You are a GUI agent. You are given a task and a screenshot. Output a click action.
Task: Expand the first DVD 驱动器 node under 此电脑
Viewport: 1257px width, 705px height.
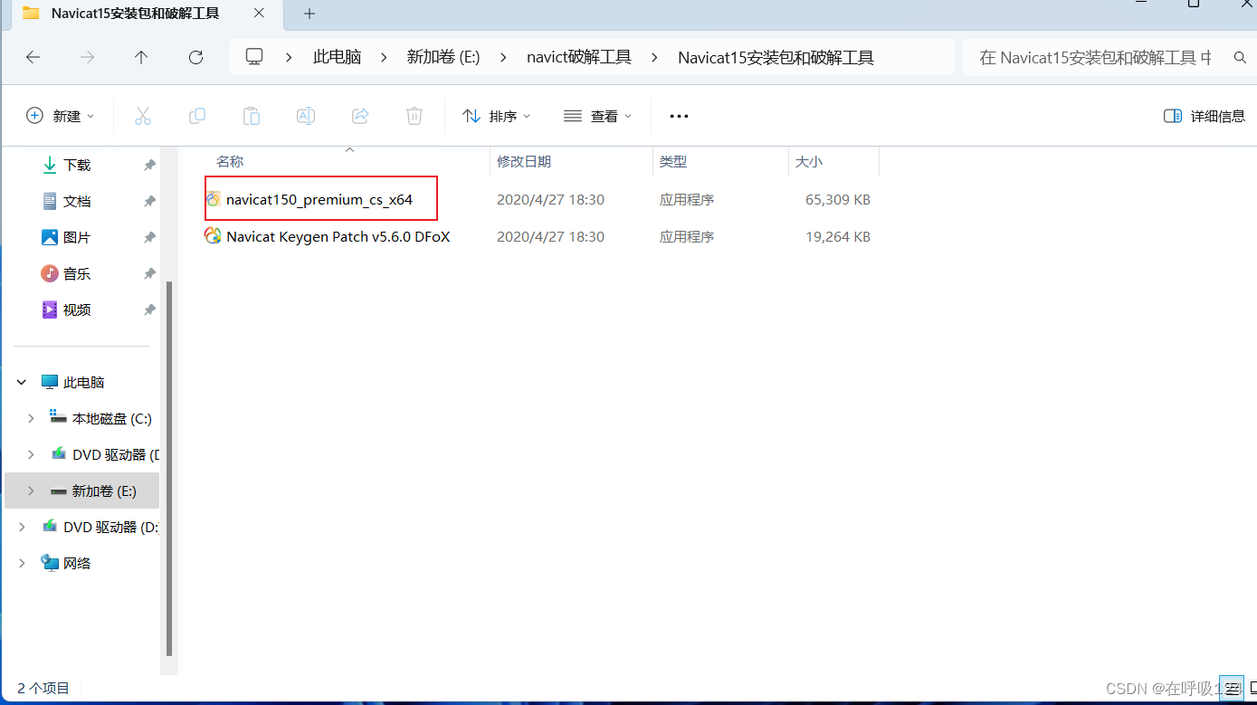tap(31, 454)
